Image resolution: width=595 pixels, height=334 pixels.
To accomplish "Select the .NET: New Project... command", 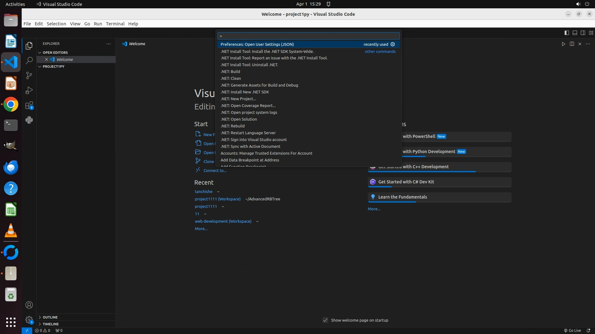I will click(238, 99).
